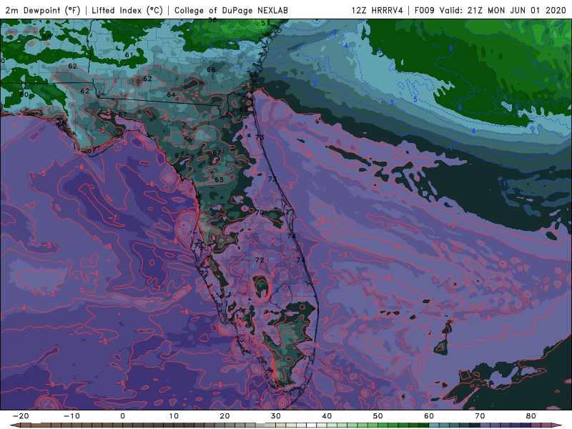
Task: Click the 65 dewpoint value over Florida
Action: (219, 179)
